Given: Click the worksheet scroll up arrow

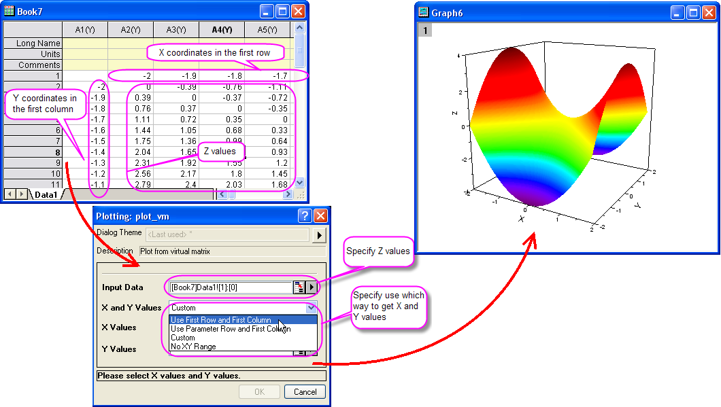Looking at the screenshot, I should coord(299,28).
